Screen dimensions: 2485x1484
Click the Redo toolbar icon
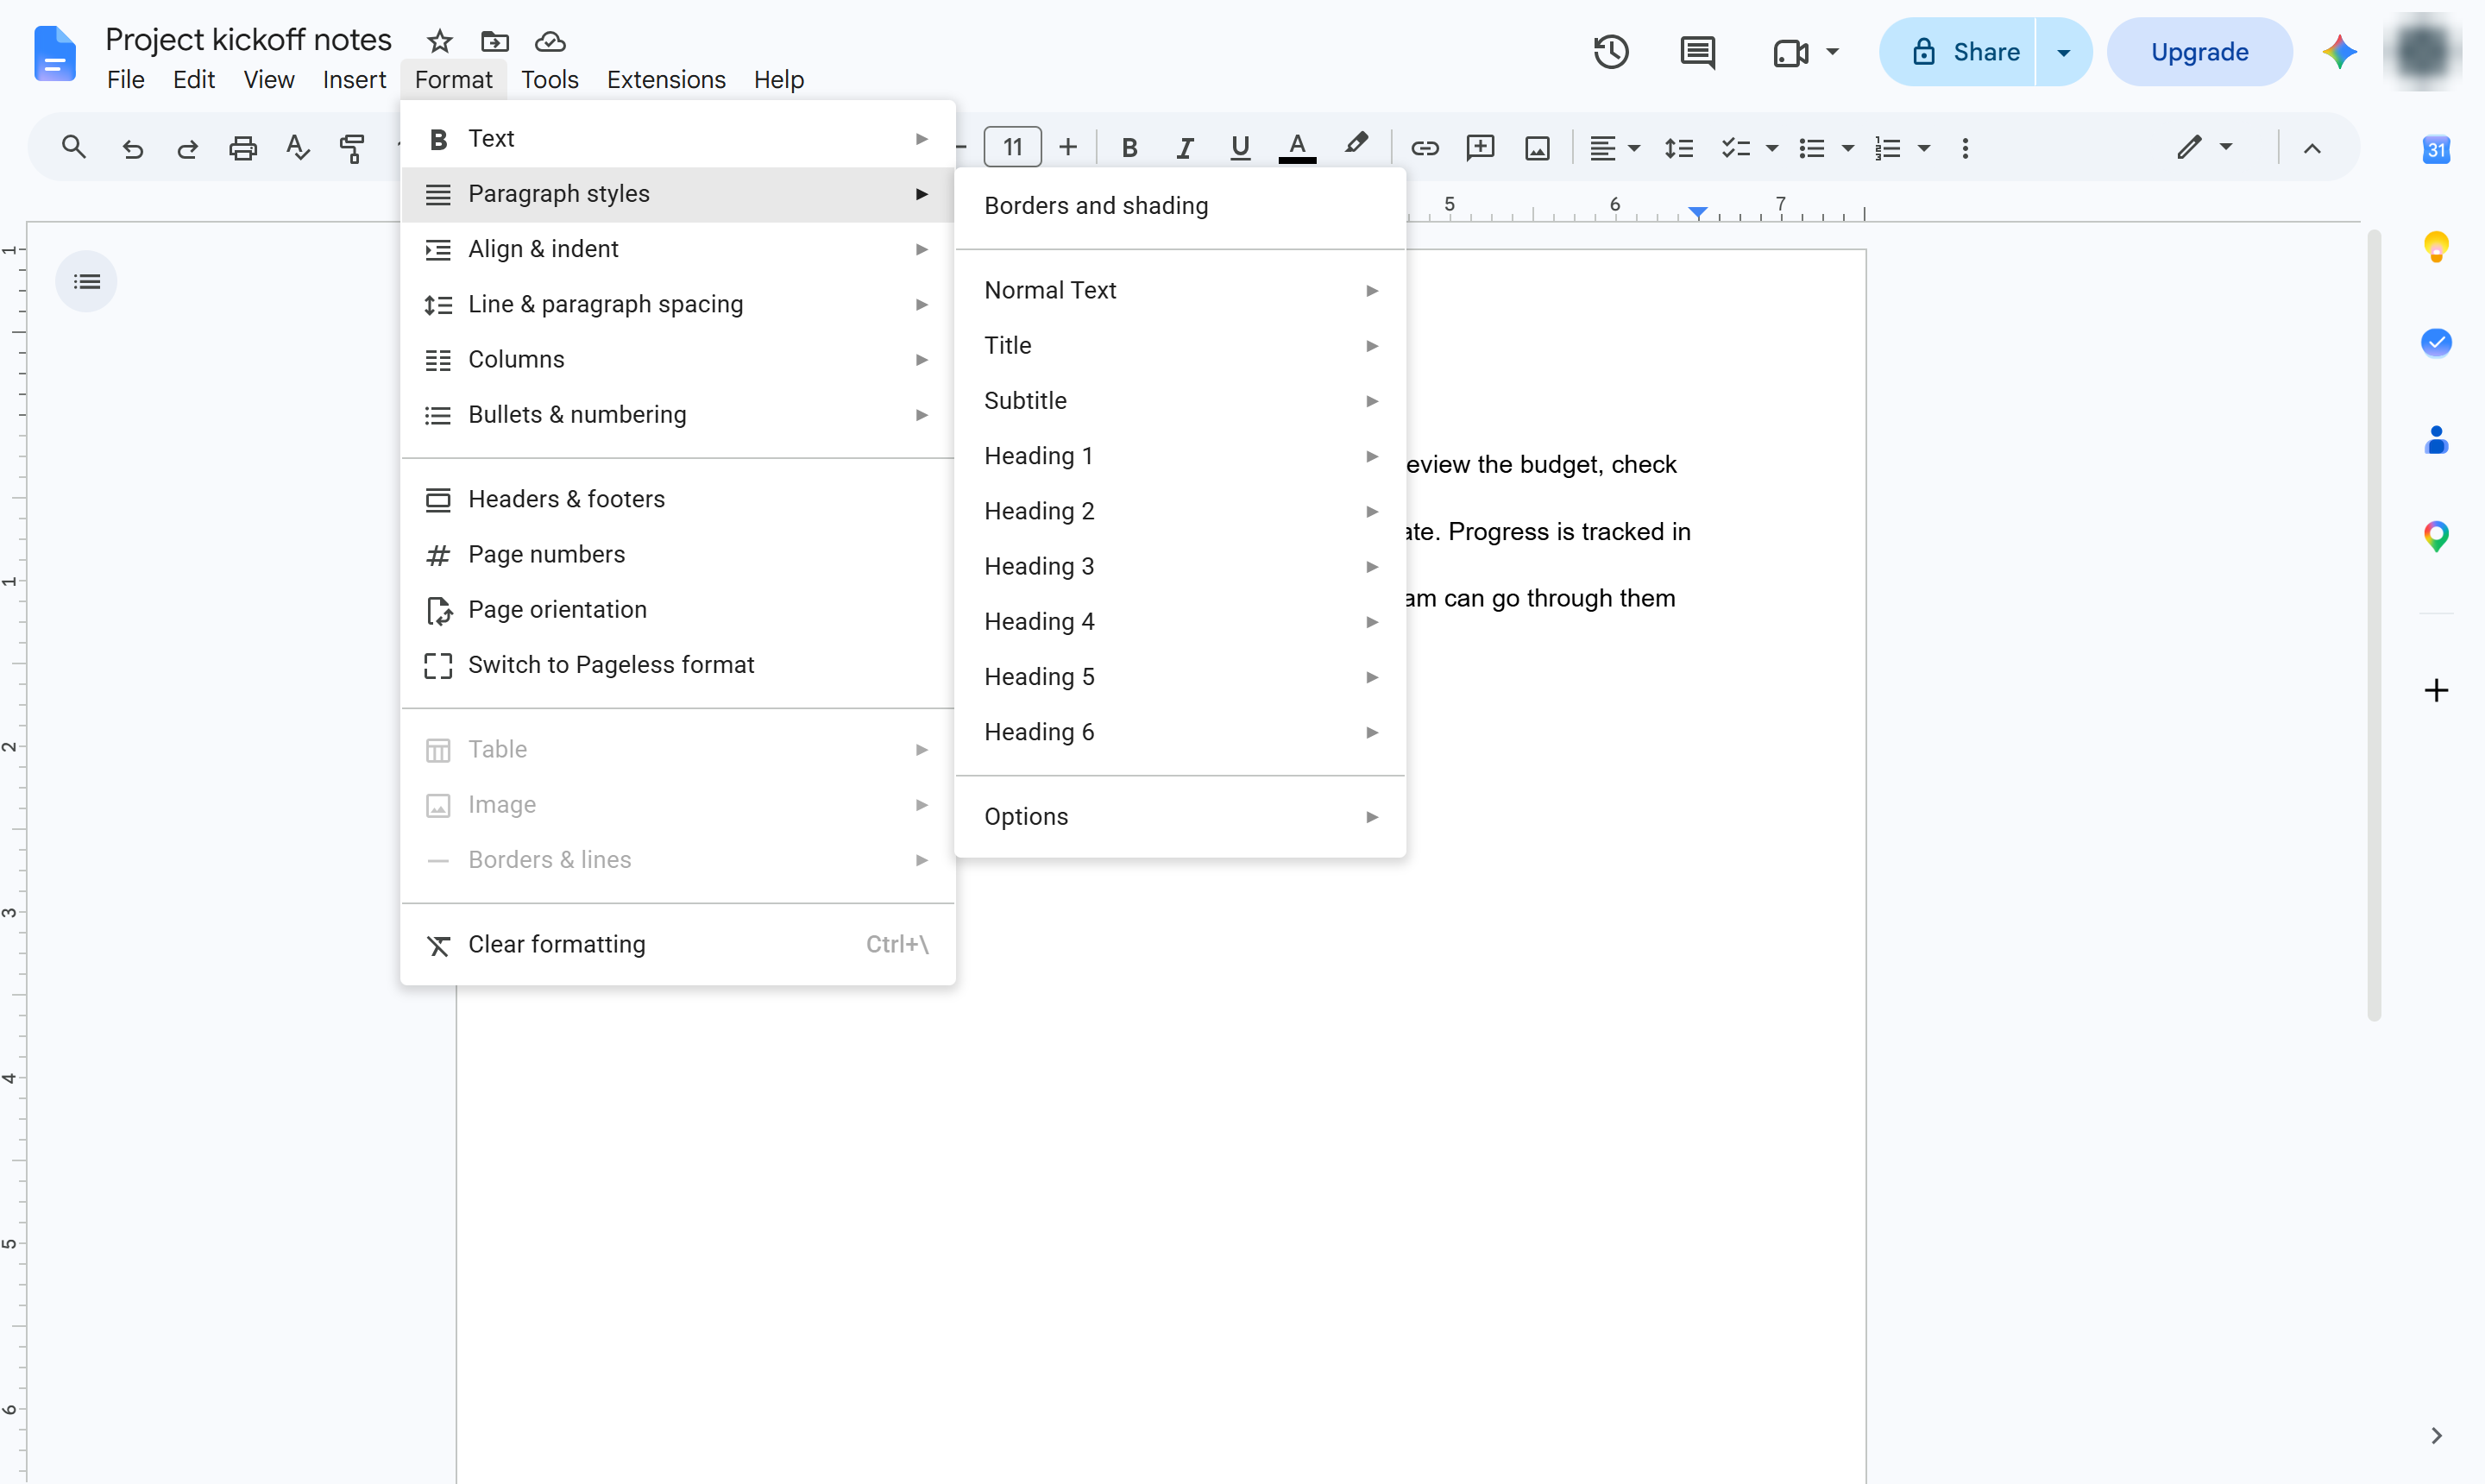tap(187, 148)
